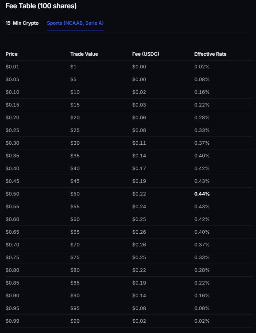Viewport: 256px width, 333px height.
Task: Click the Trade Value column header
Action: (84, 54)
